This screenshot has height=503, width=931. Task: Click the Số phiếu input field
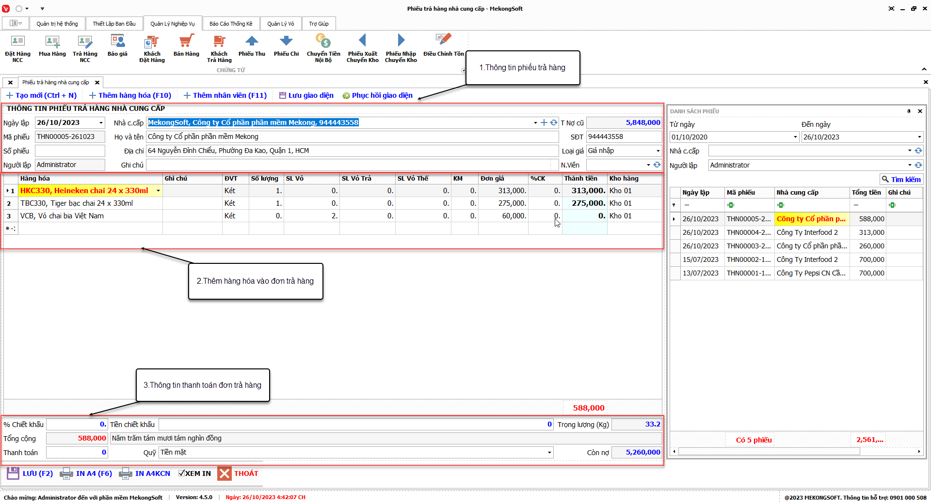pos(70,151)
